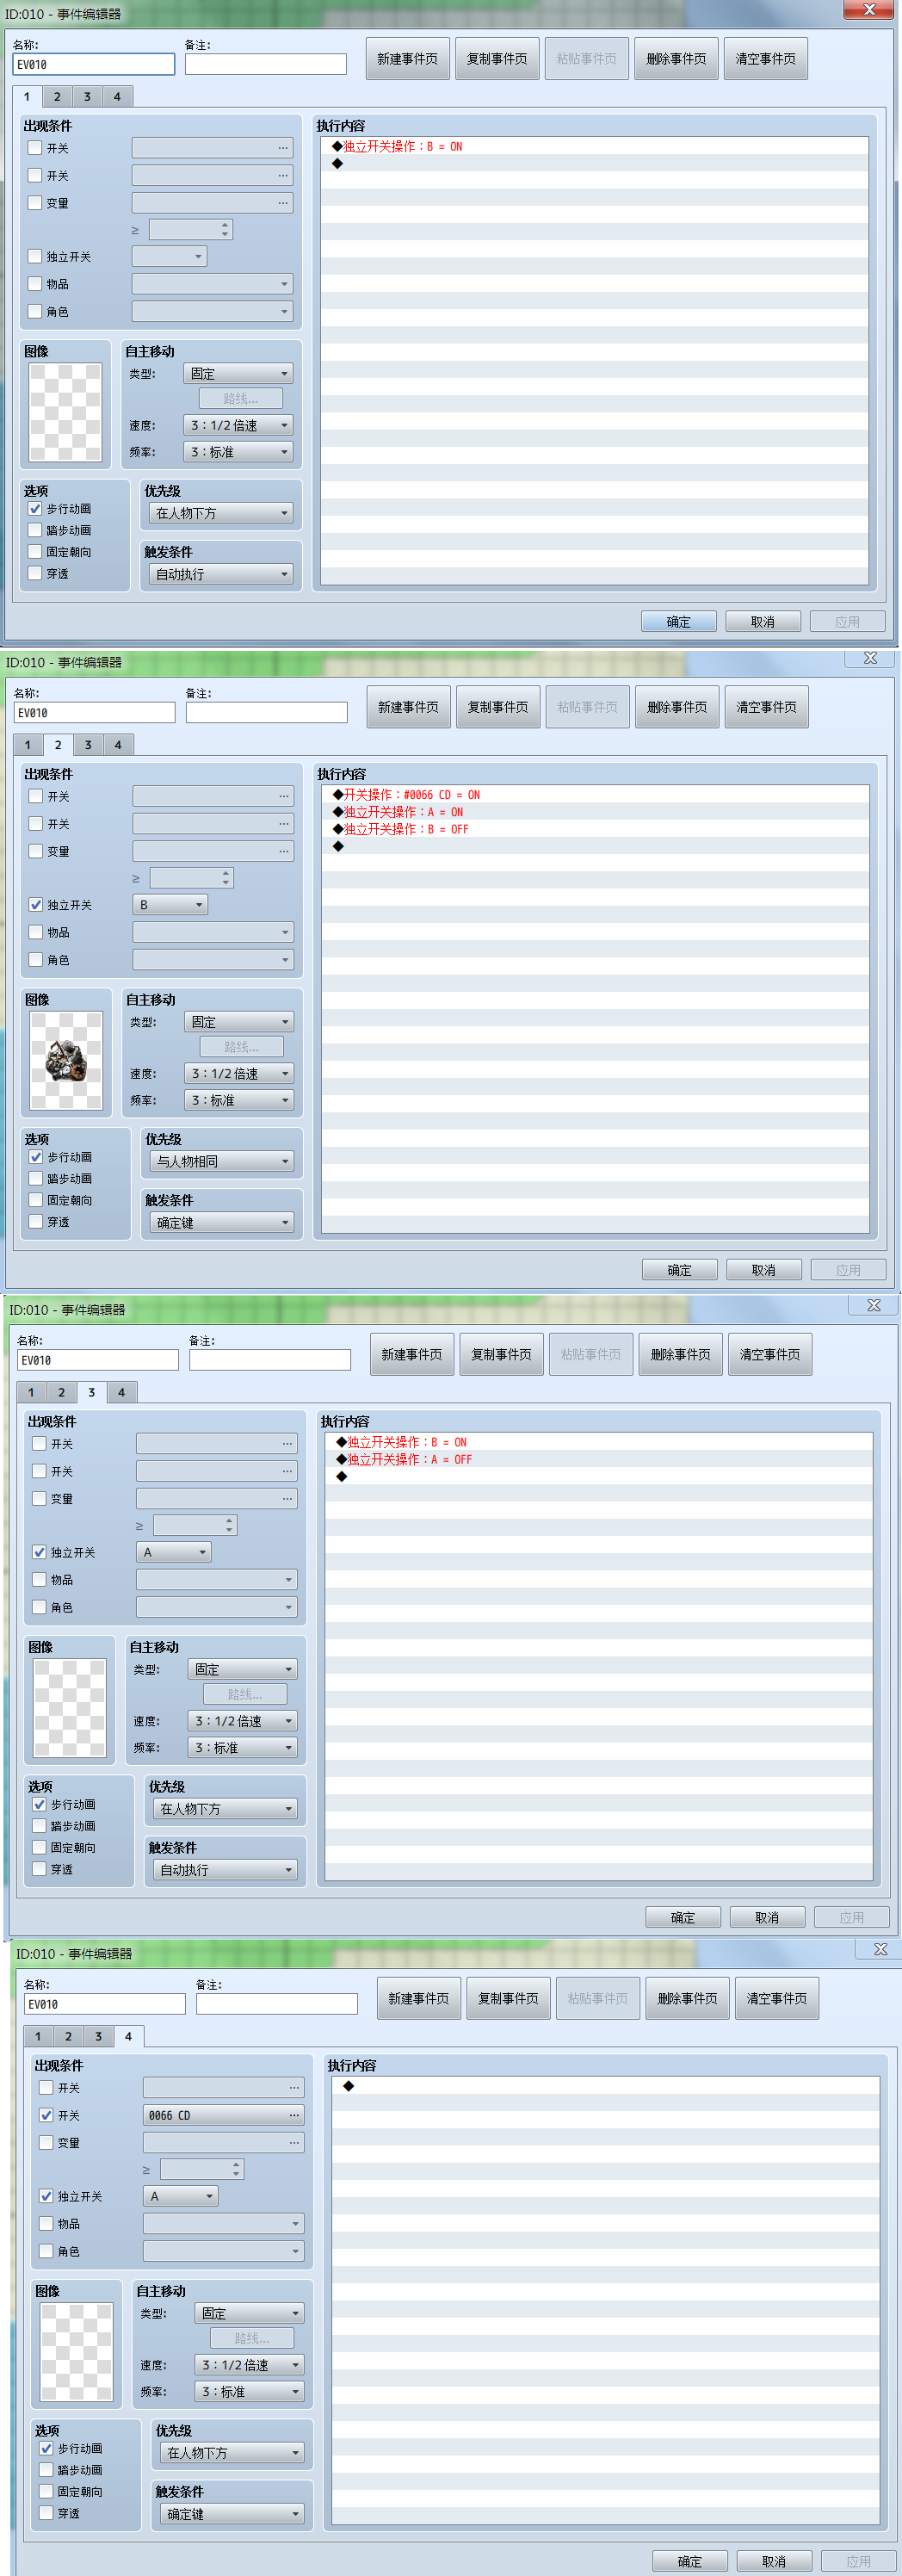The height and width of the screenshot is (2576, 902).
Task: Switch to tab 3 in the page 1 window
Action: [87, 97]
